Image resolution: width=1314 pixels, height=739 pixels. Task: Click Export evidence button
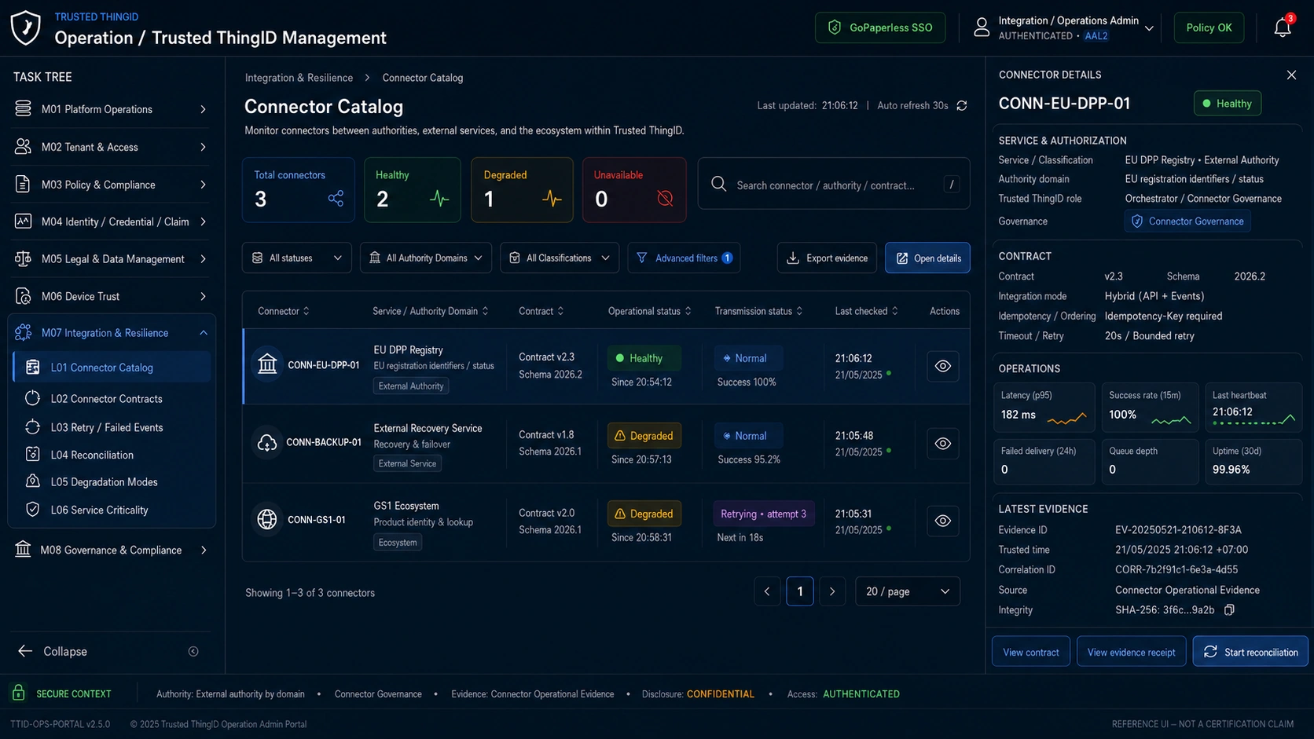[827, 258]
